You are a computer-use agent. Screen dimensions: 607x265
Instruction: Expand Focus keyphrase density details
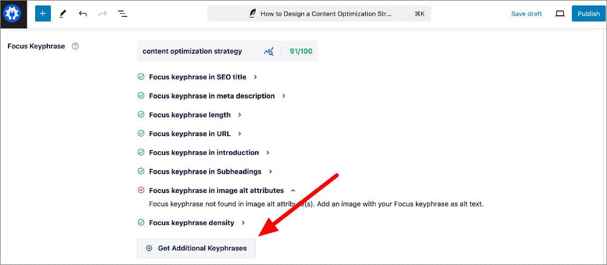tap(243, 223)
